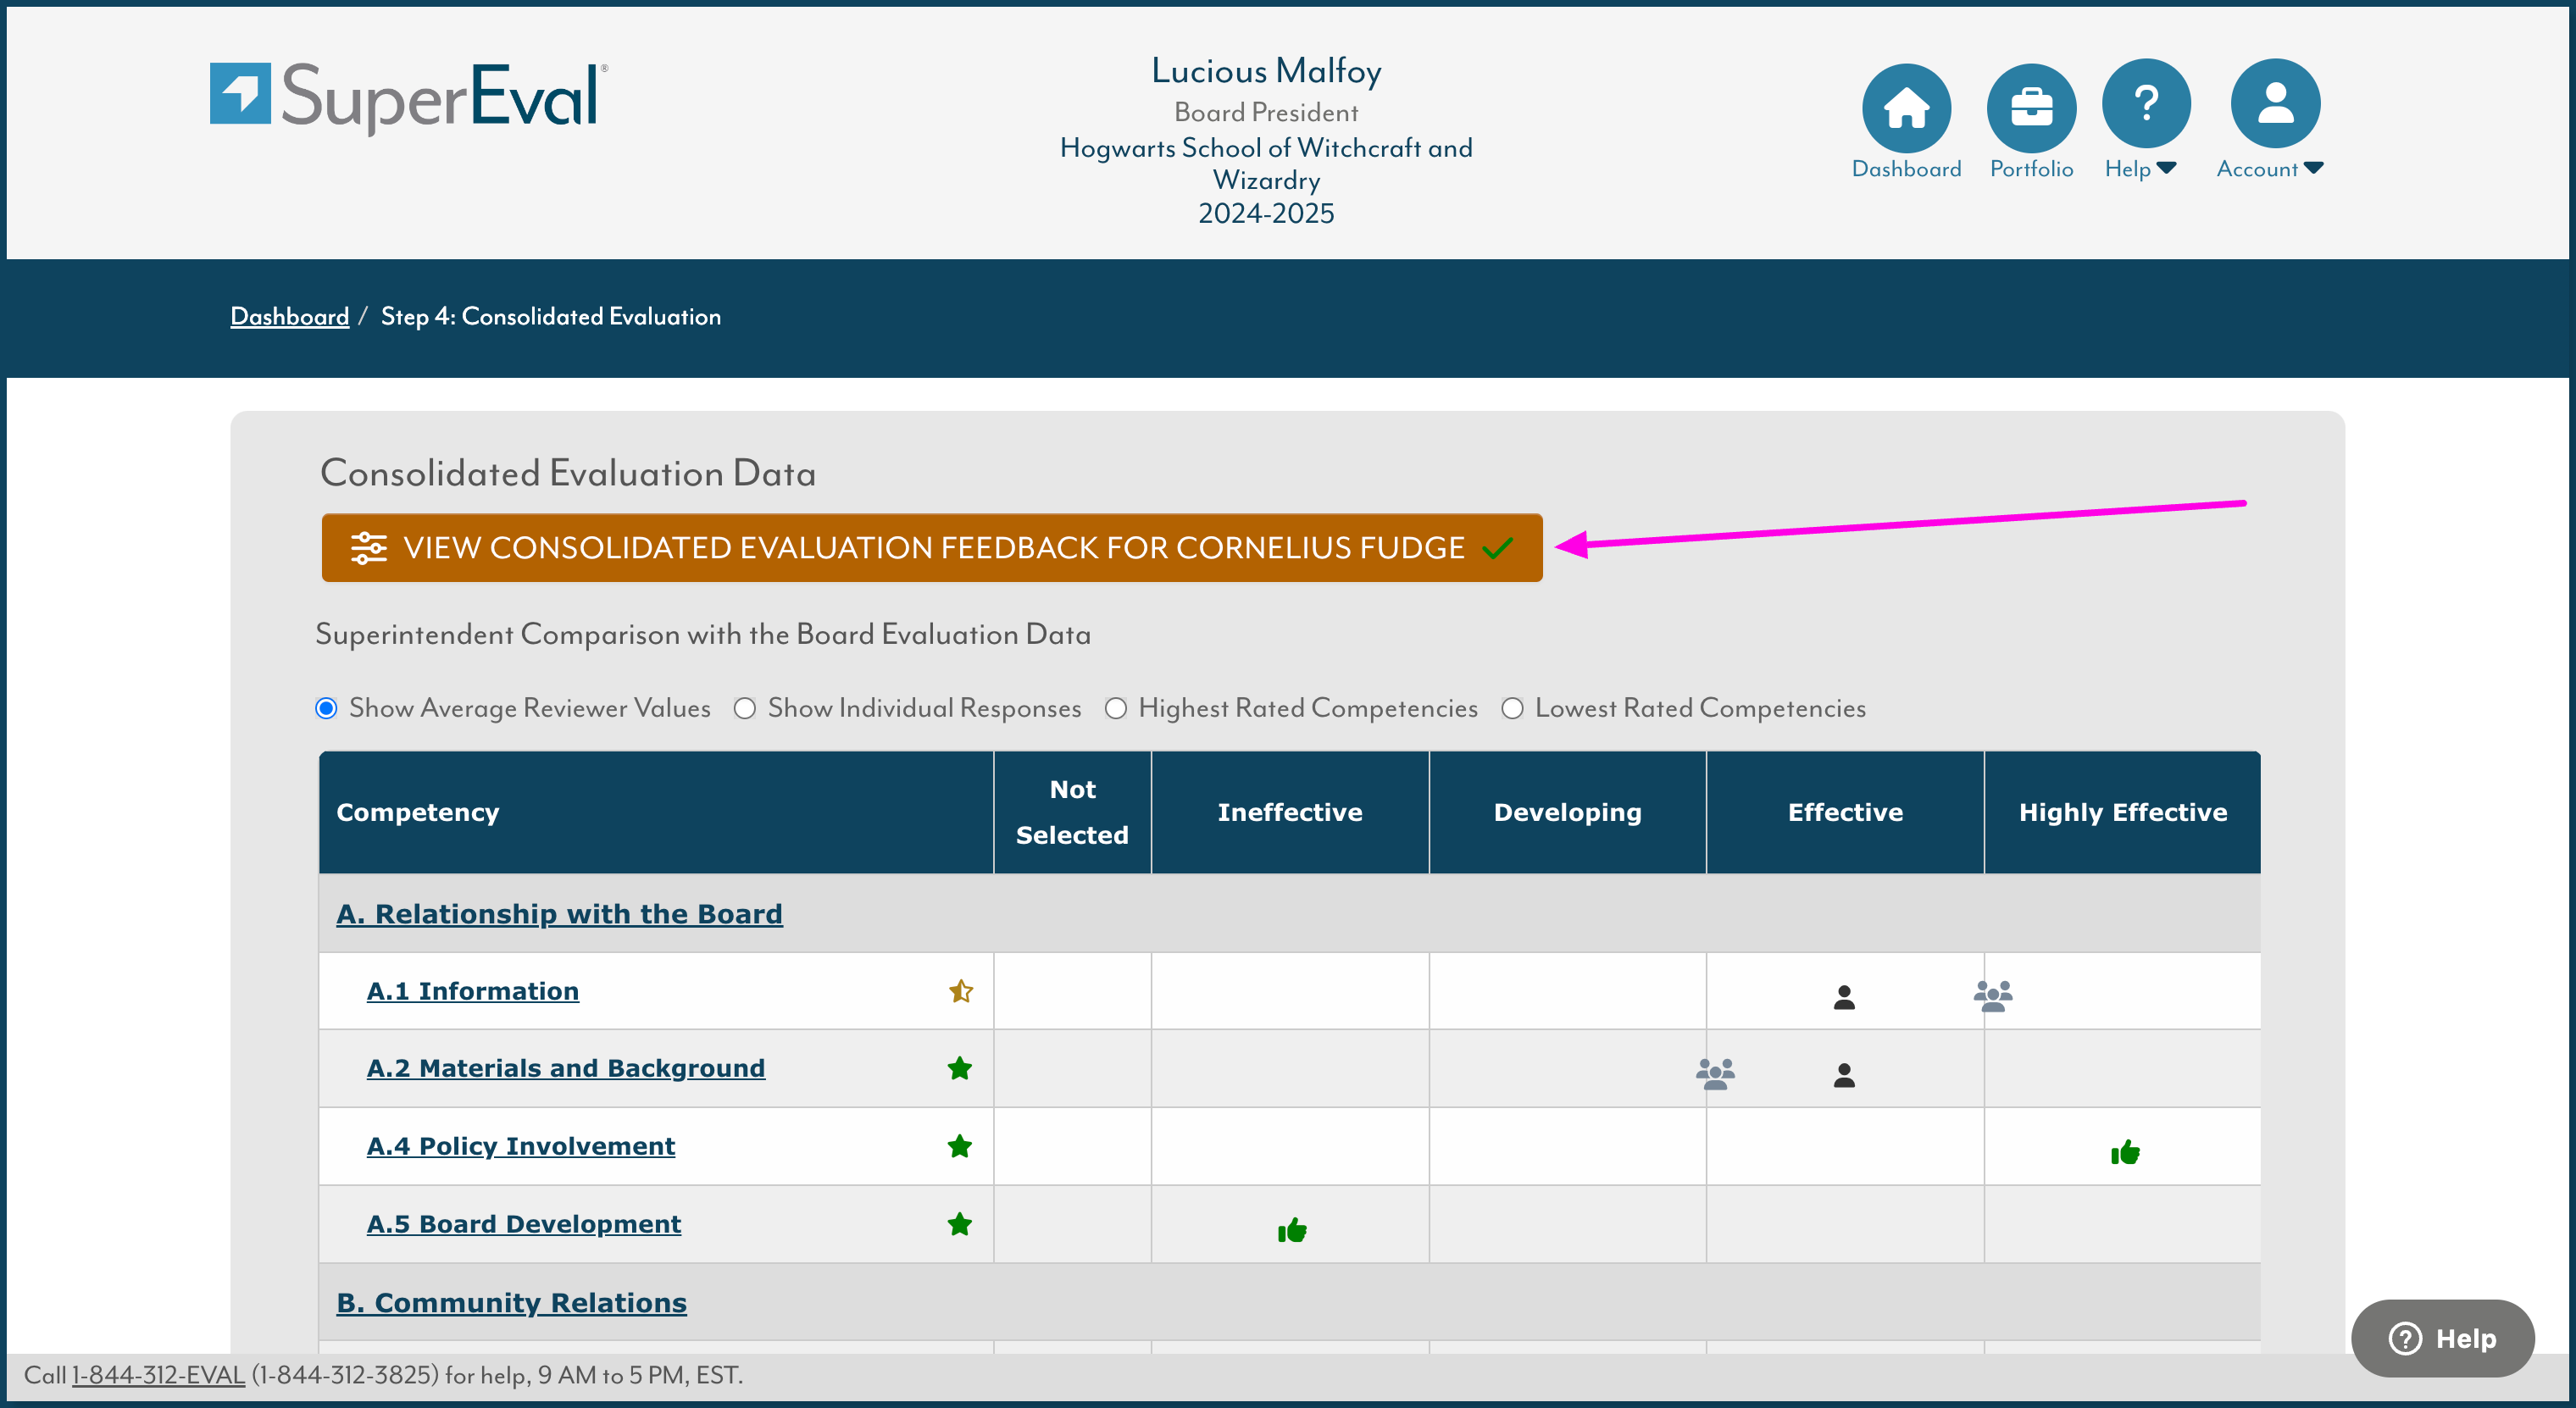This screenshot has height=1408, width=2576.
Task: Select Show Individual Responses option
Action: coord(744,708)
